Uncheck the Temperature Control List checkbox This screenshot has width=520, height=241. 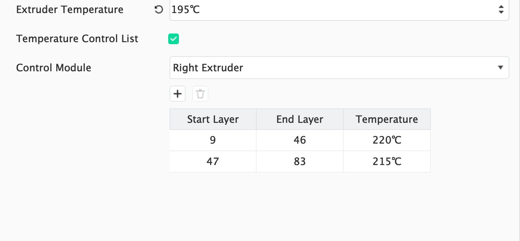point(174,39)
